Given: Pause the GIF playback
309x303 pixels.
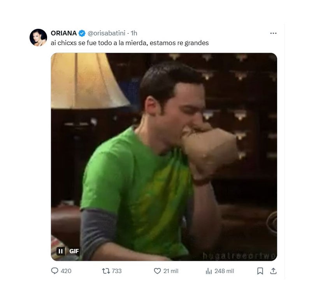Looking at the screenshot, I should click(61, 251).
